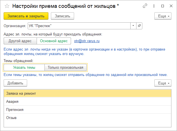Viewport: 177px width, 131px height.
Task: Select the 'Другой адрес' toggle option
Action: pos(20,41)
